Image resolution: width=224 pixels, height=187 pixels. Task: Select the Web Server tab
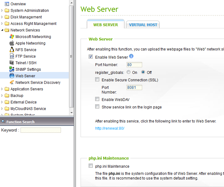click(106, 25)
